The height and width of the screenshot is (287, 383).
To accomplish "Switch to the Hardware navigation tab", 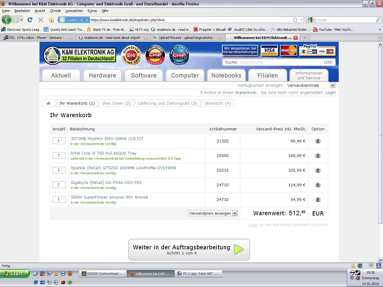I will point(102,75).
